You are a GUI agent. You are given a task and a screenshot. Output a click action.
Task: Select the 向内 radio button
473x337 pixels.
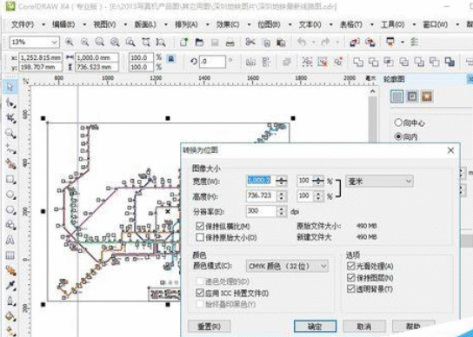398,136
